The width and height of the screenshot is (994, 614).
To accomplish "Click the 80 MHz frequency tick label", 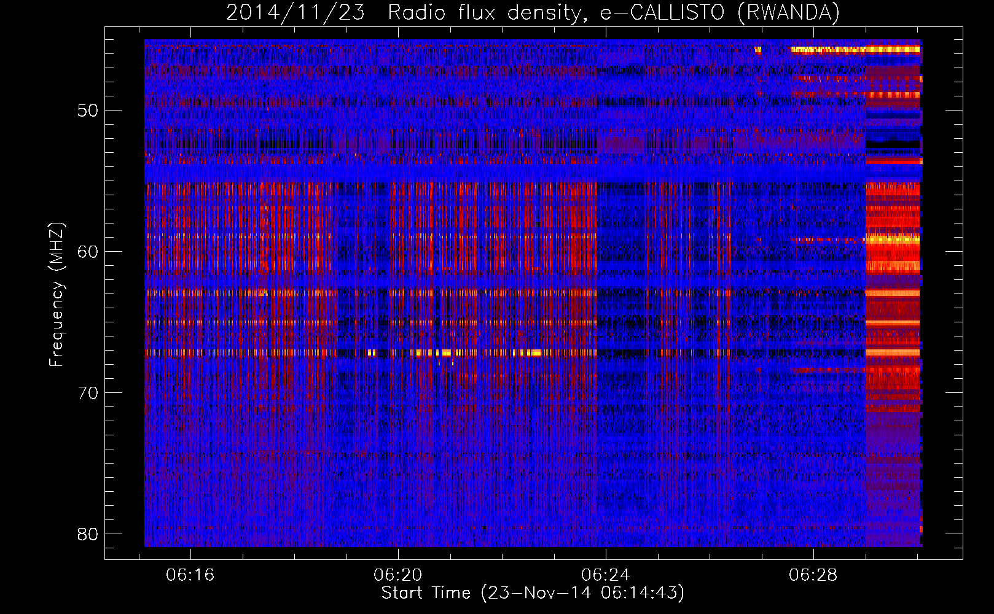I will point(88,534).
